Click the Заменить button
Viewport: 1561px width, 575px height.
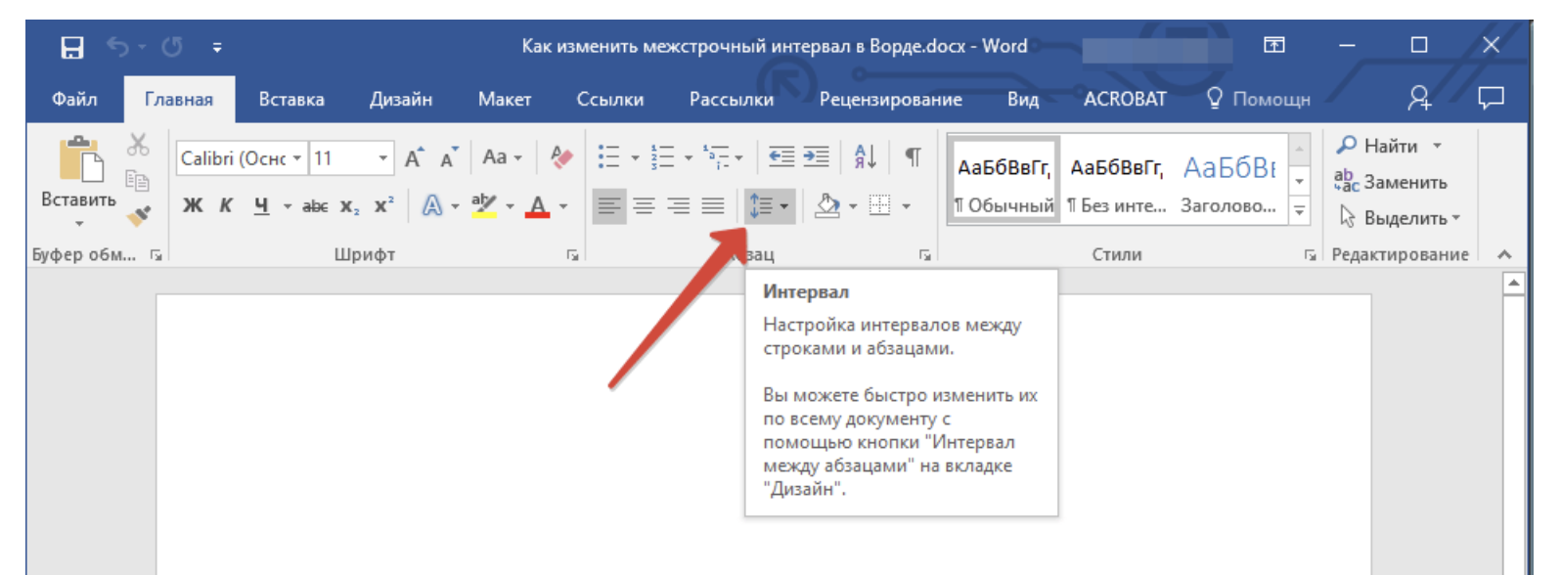coord(1392,182)
